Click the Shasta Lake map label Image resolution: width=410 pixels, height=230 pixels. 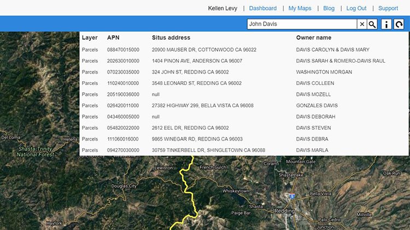point(290,175)
